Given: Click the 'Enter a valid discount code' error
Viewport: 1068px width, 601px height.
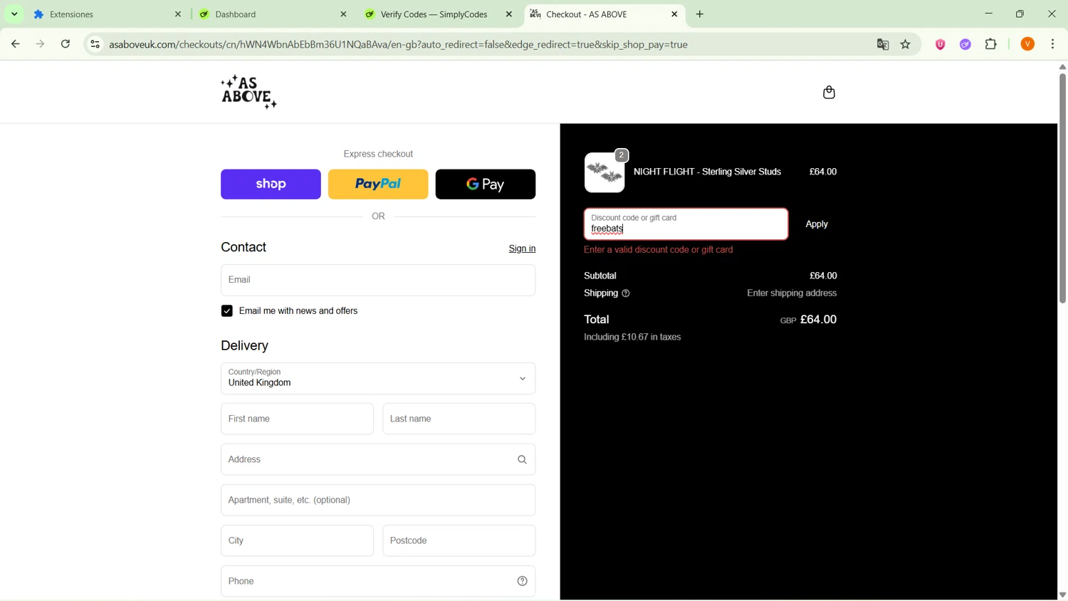Looking at the screenshot, I should coord(659,251).
